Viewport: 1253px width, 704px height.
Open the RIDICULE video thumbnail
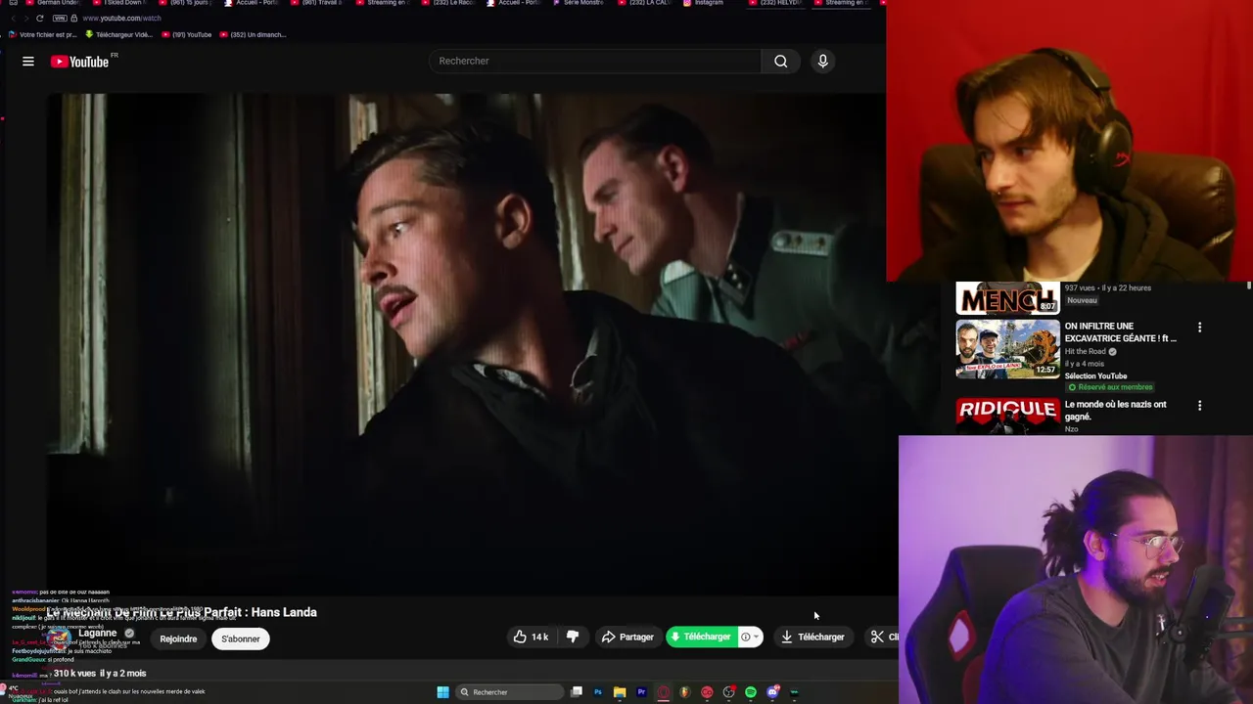pyautogui.click(x=1007, y=416)
